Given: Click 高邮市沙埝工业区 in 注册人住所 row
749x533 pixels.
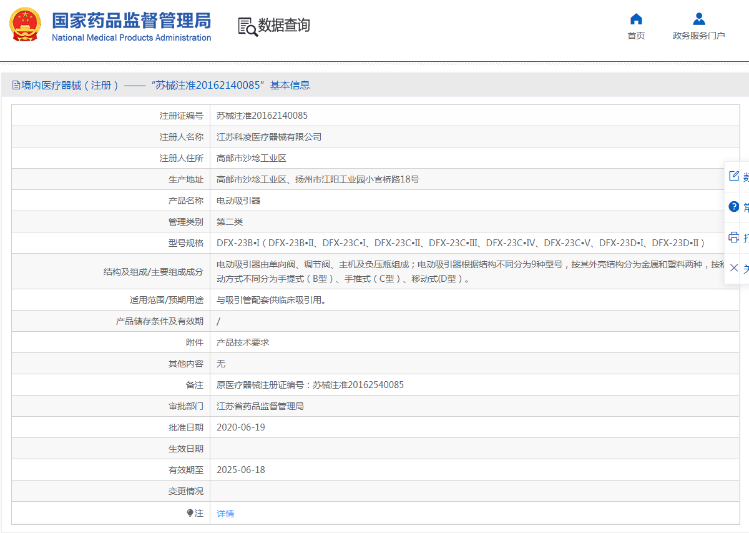Looking at the screenshot, I should pyautogui.click(x=252, y=158).
